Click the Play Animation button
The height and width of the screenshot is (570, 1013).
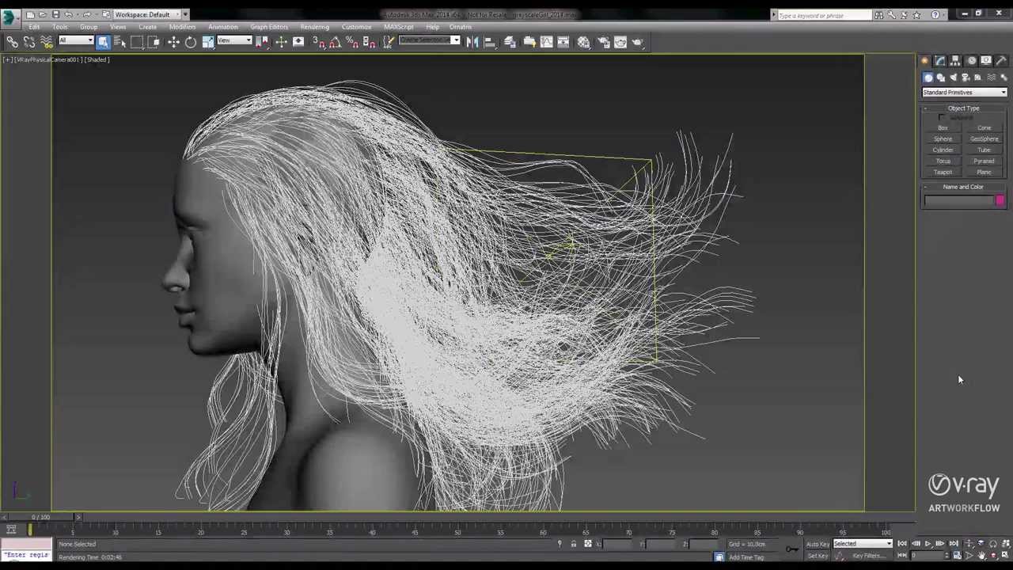pos(928,544)
